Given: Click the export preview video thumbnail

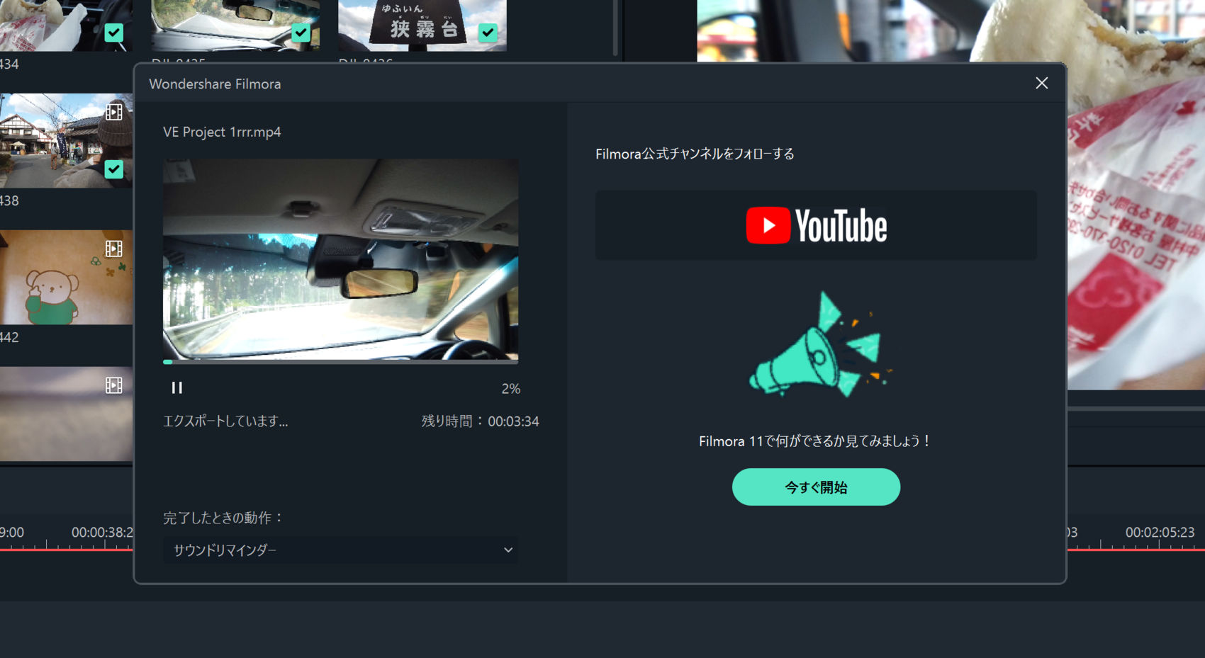Looking at the screenshot, I should 340,259.
